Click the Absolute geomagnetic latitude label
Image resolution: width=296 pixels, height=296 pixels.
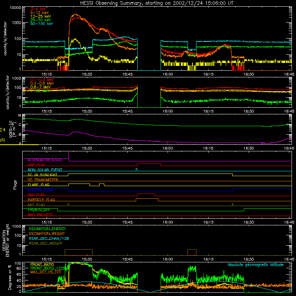point(256,265)
